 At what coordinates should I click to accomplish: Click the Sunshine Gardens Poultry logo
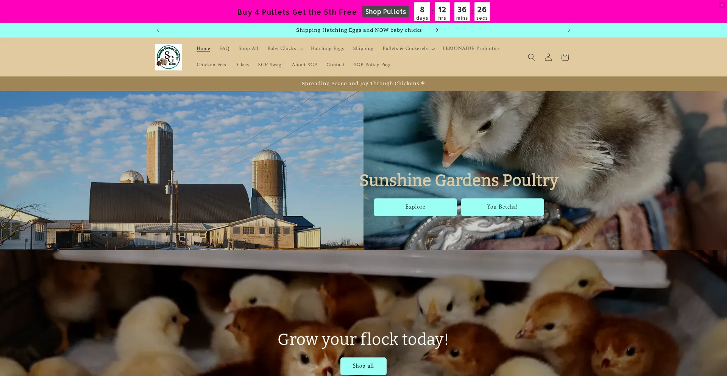click(x=168, y=57)
